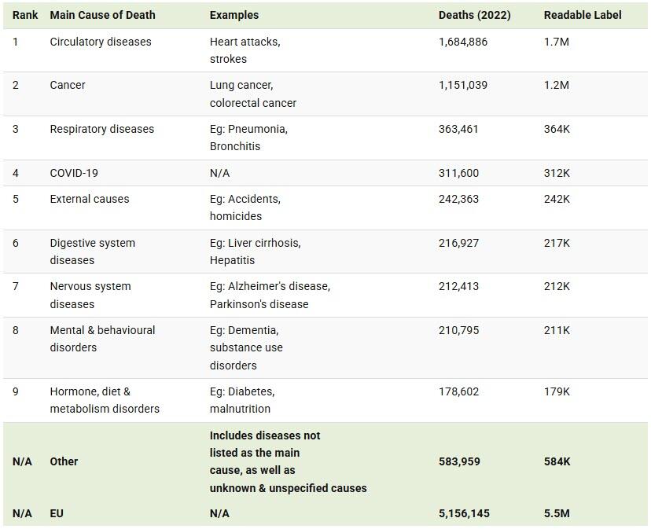Click the Main Cause of Death header
The image size is (651, 529).
point(102,15)
